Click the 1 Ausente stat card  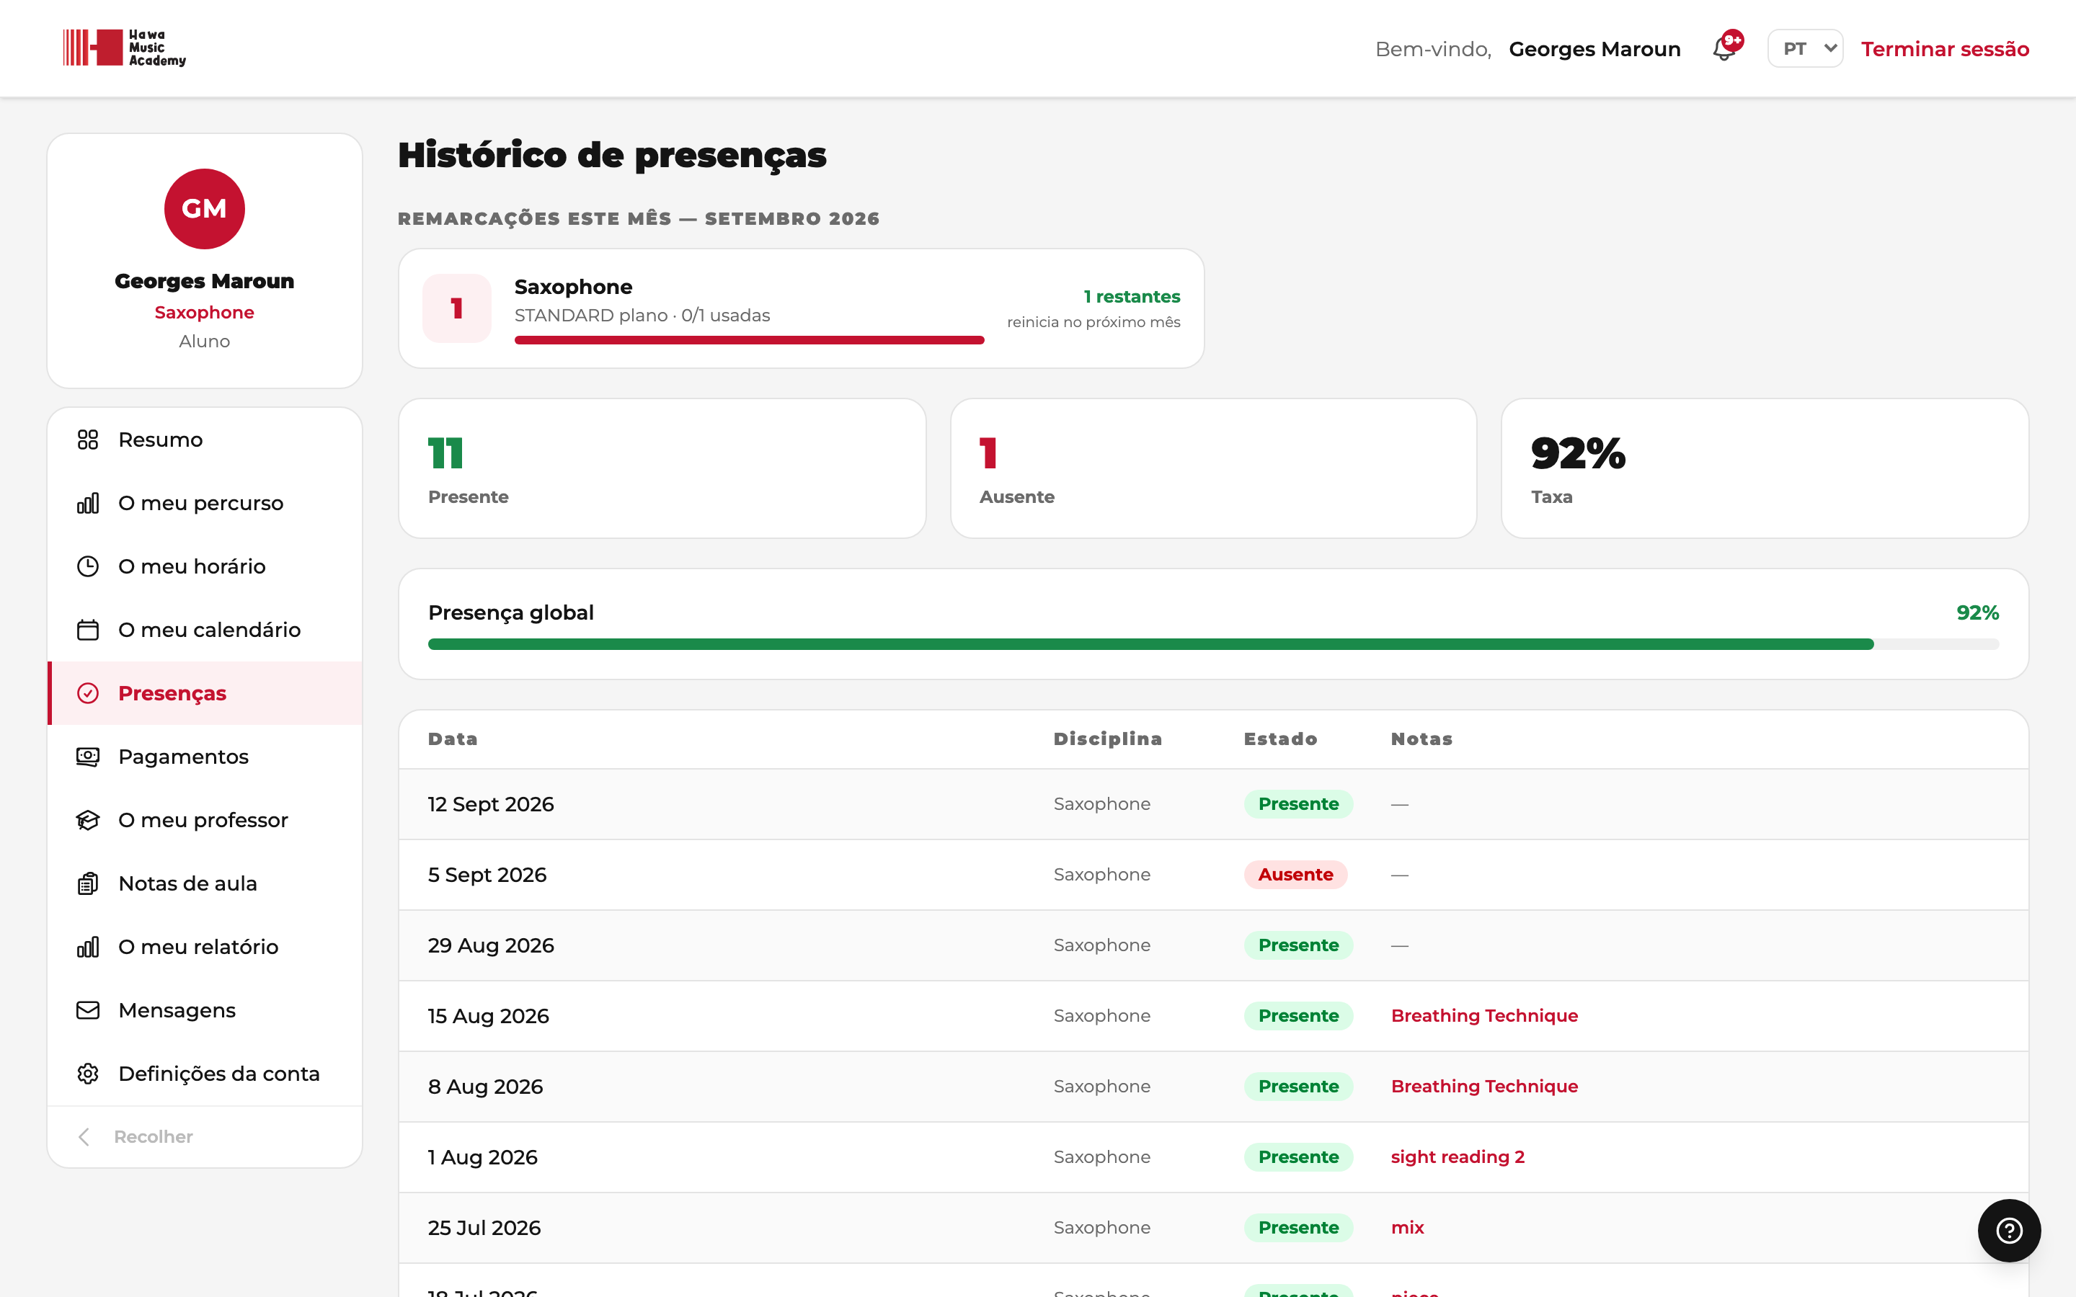[x=1213, y=468]
